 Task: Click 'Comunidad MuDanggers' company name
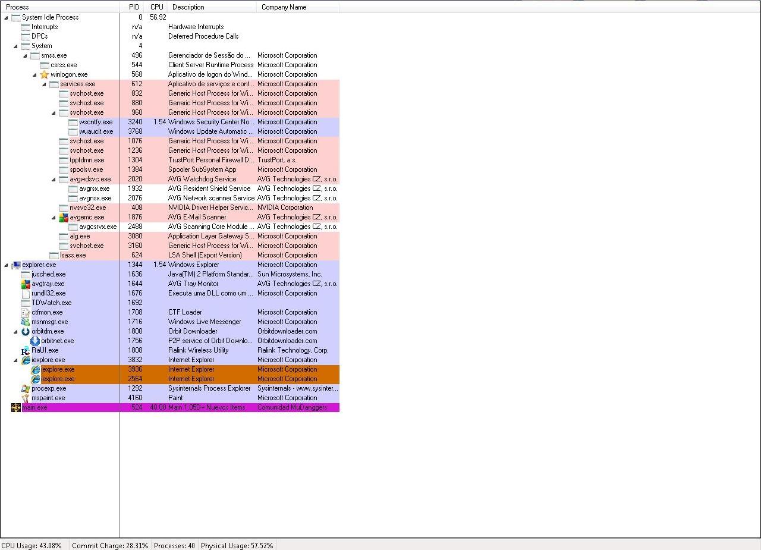click(x=292, y=407)
